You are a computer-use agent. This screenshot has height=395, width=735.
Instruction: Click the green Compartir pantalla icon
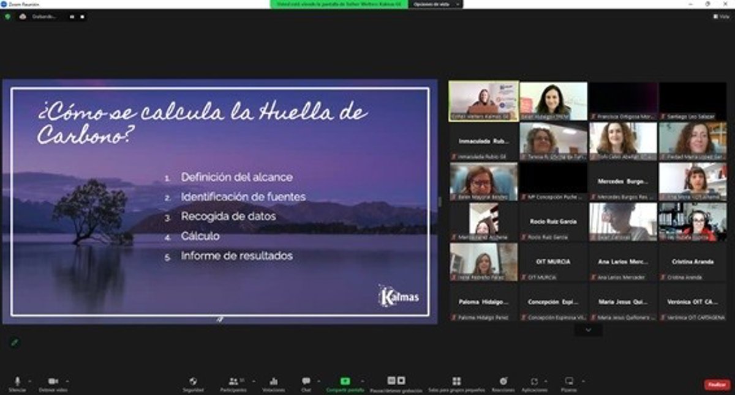(x=345, y=382)
